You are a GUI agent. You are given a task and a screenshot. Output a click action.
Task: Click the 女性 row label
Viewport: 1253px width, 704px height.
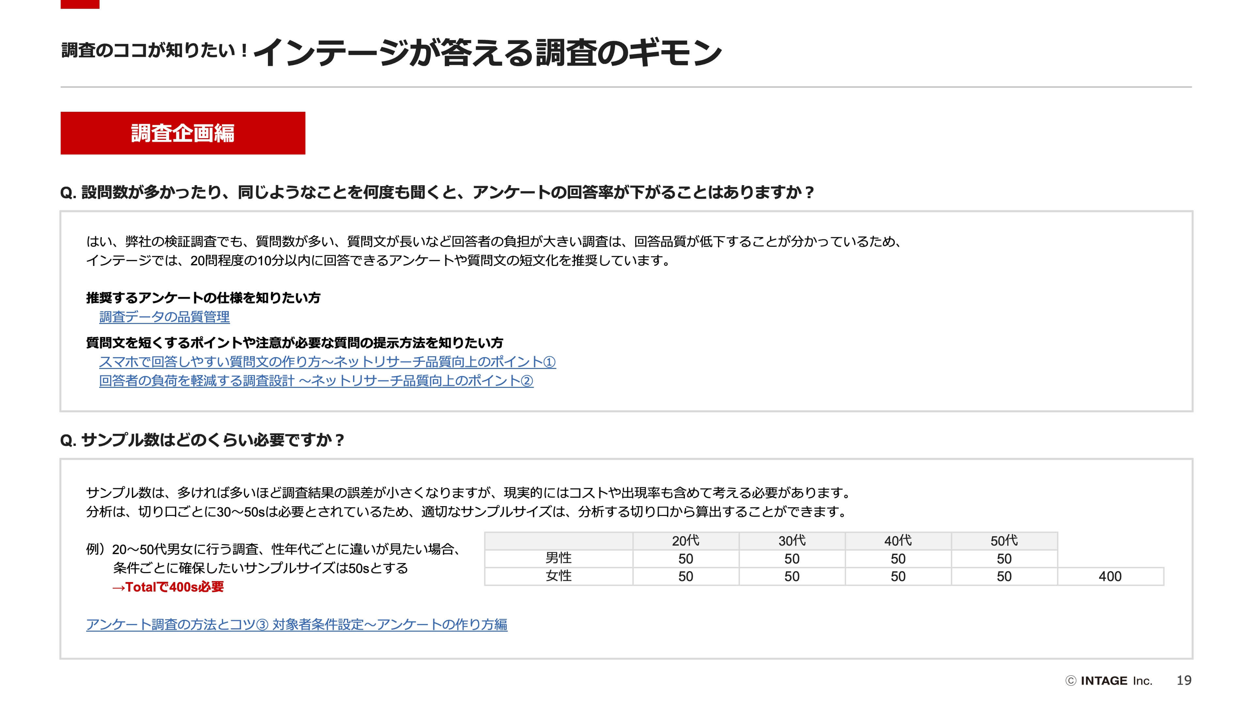(x=558, y=576)
